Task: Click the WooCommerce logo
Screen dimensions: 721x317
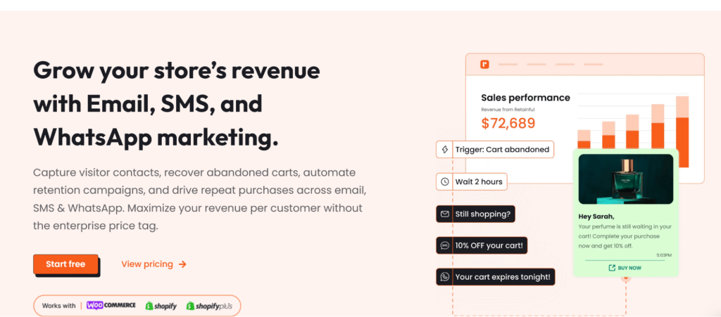Action: click(111, 306)
